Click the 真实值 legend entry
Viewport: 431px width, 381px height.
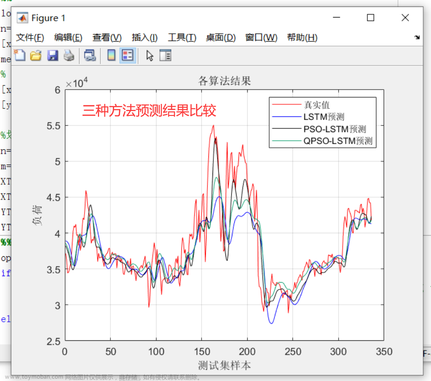(x=316, y=105)
